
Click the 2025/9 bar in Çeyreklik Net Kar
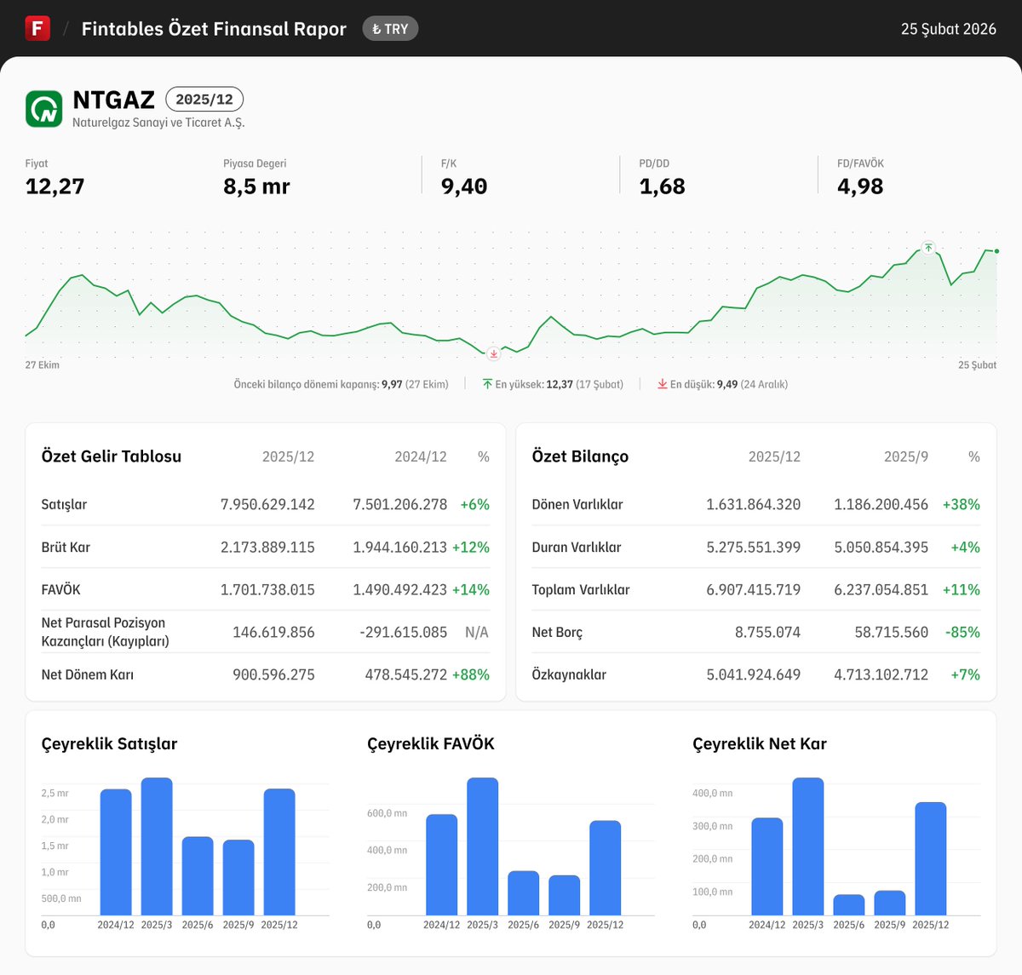890,903
